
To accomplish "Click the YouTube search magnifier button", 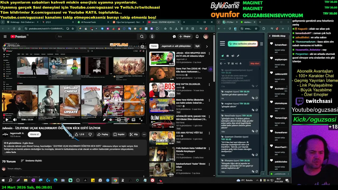I will tap(142, 36).
